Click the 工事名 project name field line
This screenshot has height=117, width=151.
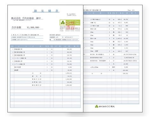[27, 35]
